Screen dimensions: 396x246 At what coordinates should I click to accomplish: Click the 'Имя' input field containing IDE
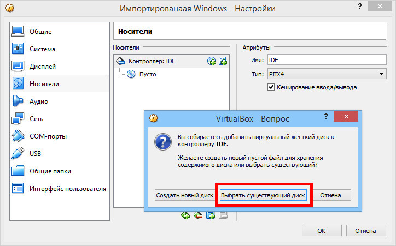tap(327, 60)
